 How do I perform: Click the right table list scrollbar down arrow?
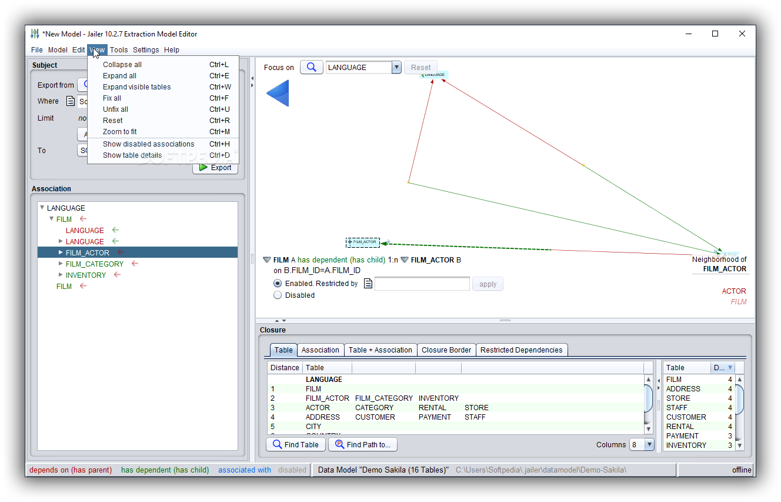739,446
